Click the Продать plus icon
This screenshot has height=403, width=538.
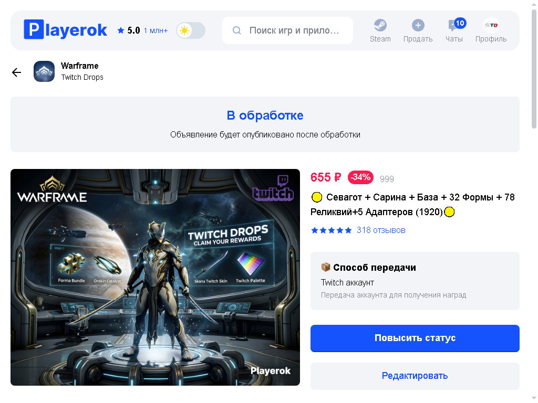418,25
